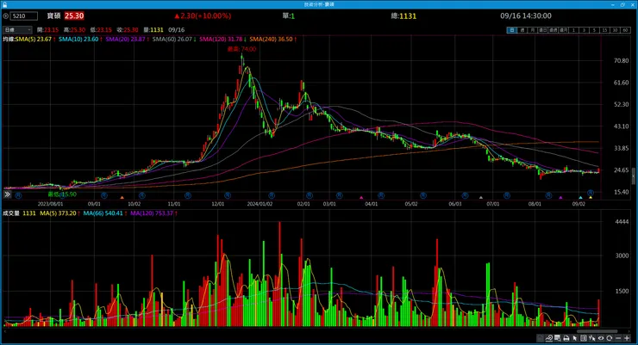
Task: Click the total volume 總:1131 text
Action: point(403,15)
